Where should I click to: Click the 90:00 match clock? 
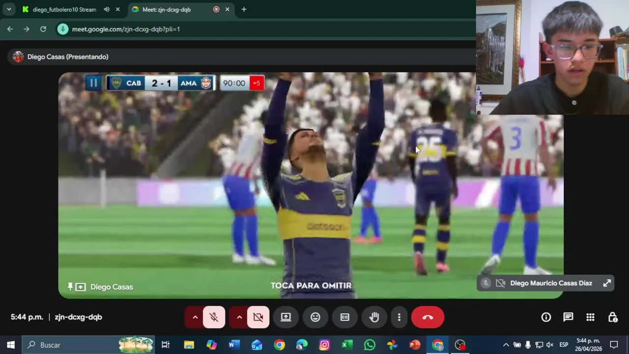(234, 83)
